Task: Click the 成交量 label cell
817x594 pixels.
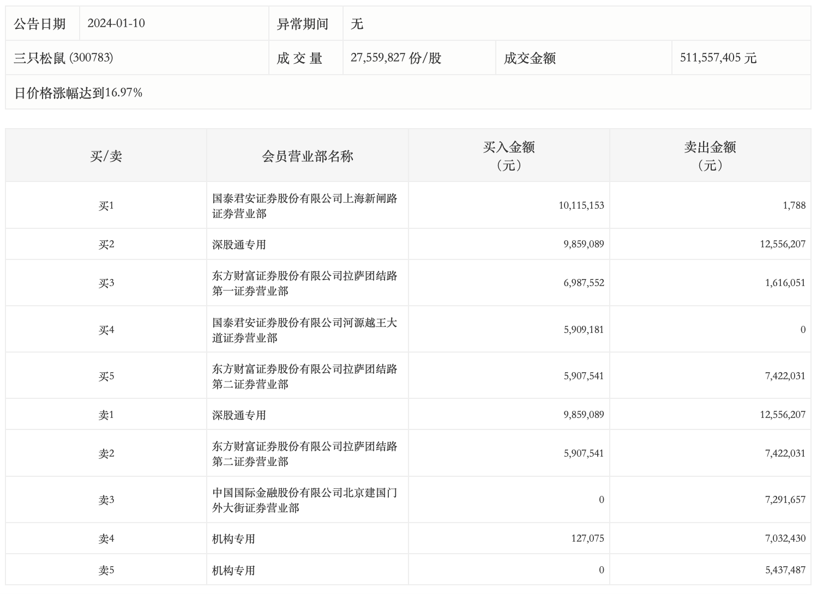Action: coord(300,58)
